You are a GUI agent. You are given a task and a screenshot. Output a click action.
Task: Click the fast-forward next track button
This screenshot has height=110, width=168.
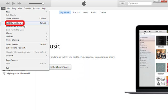click(x=19, y=3)
